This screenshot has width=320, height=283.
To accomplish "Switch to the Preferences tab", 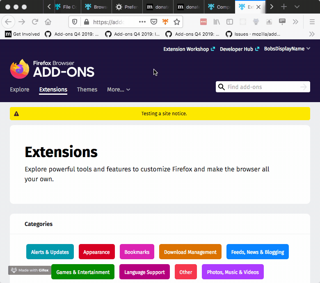I will coord(127,7).
